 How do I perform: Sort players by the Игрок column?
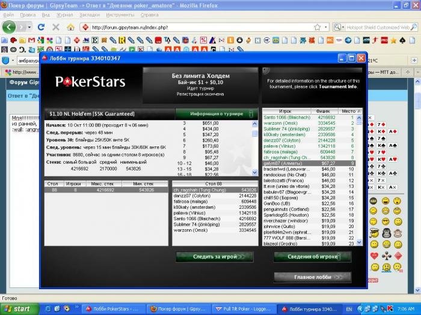(286, 111)
